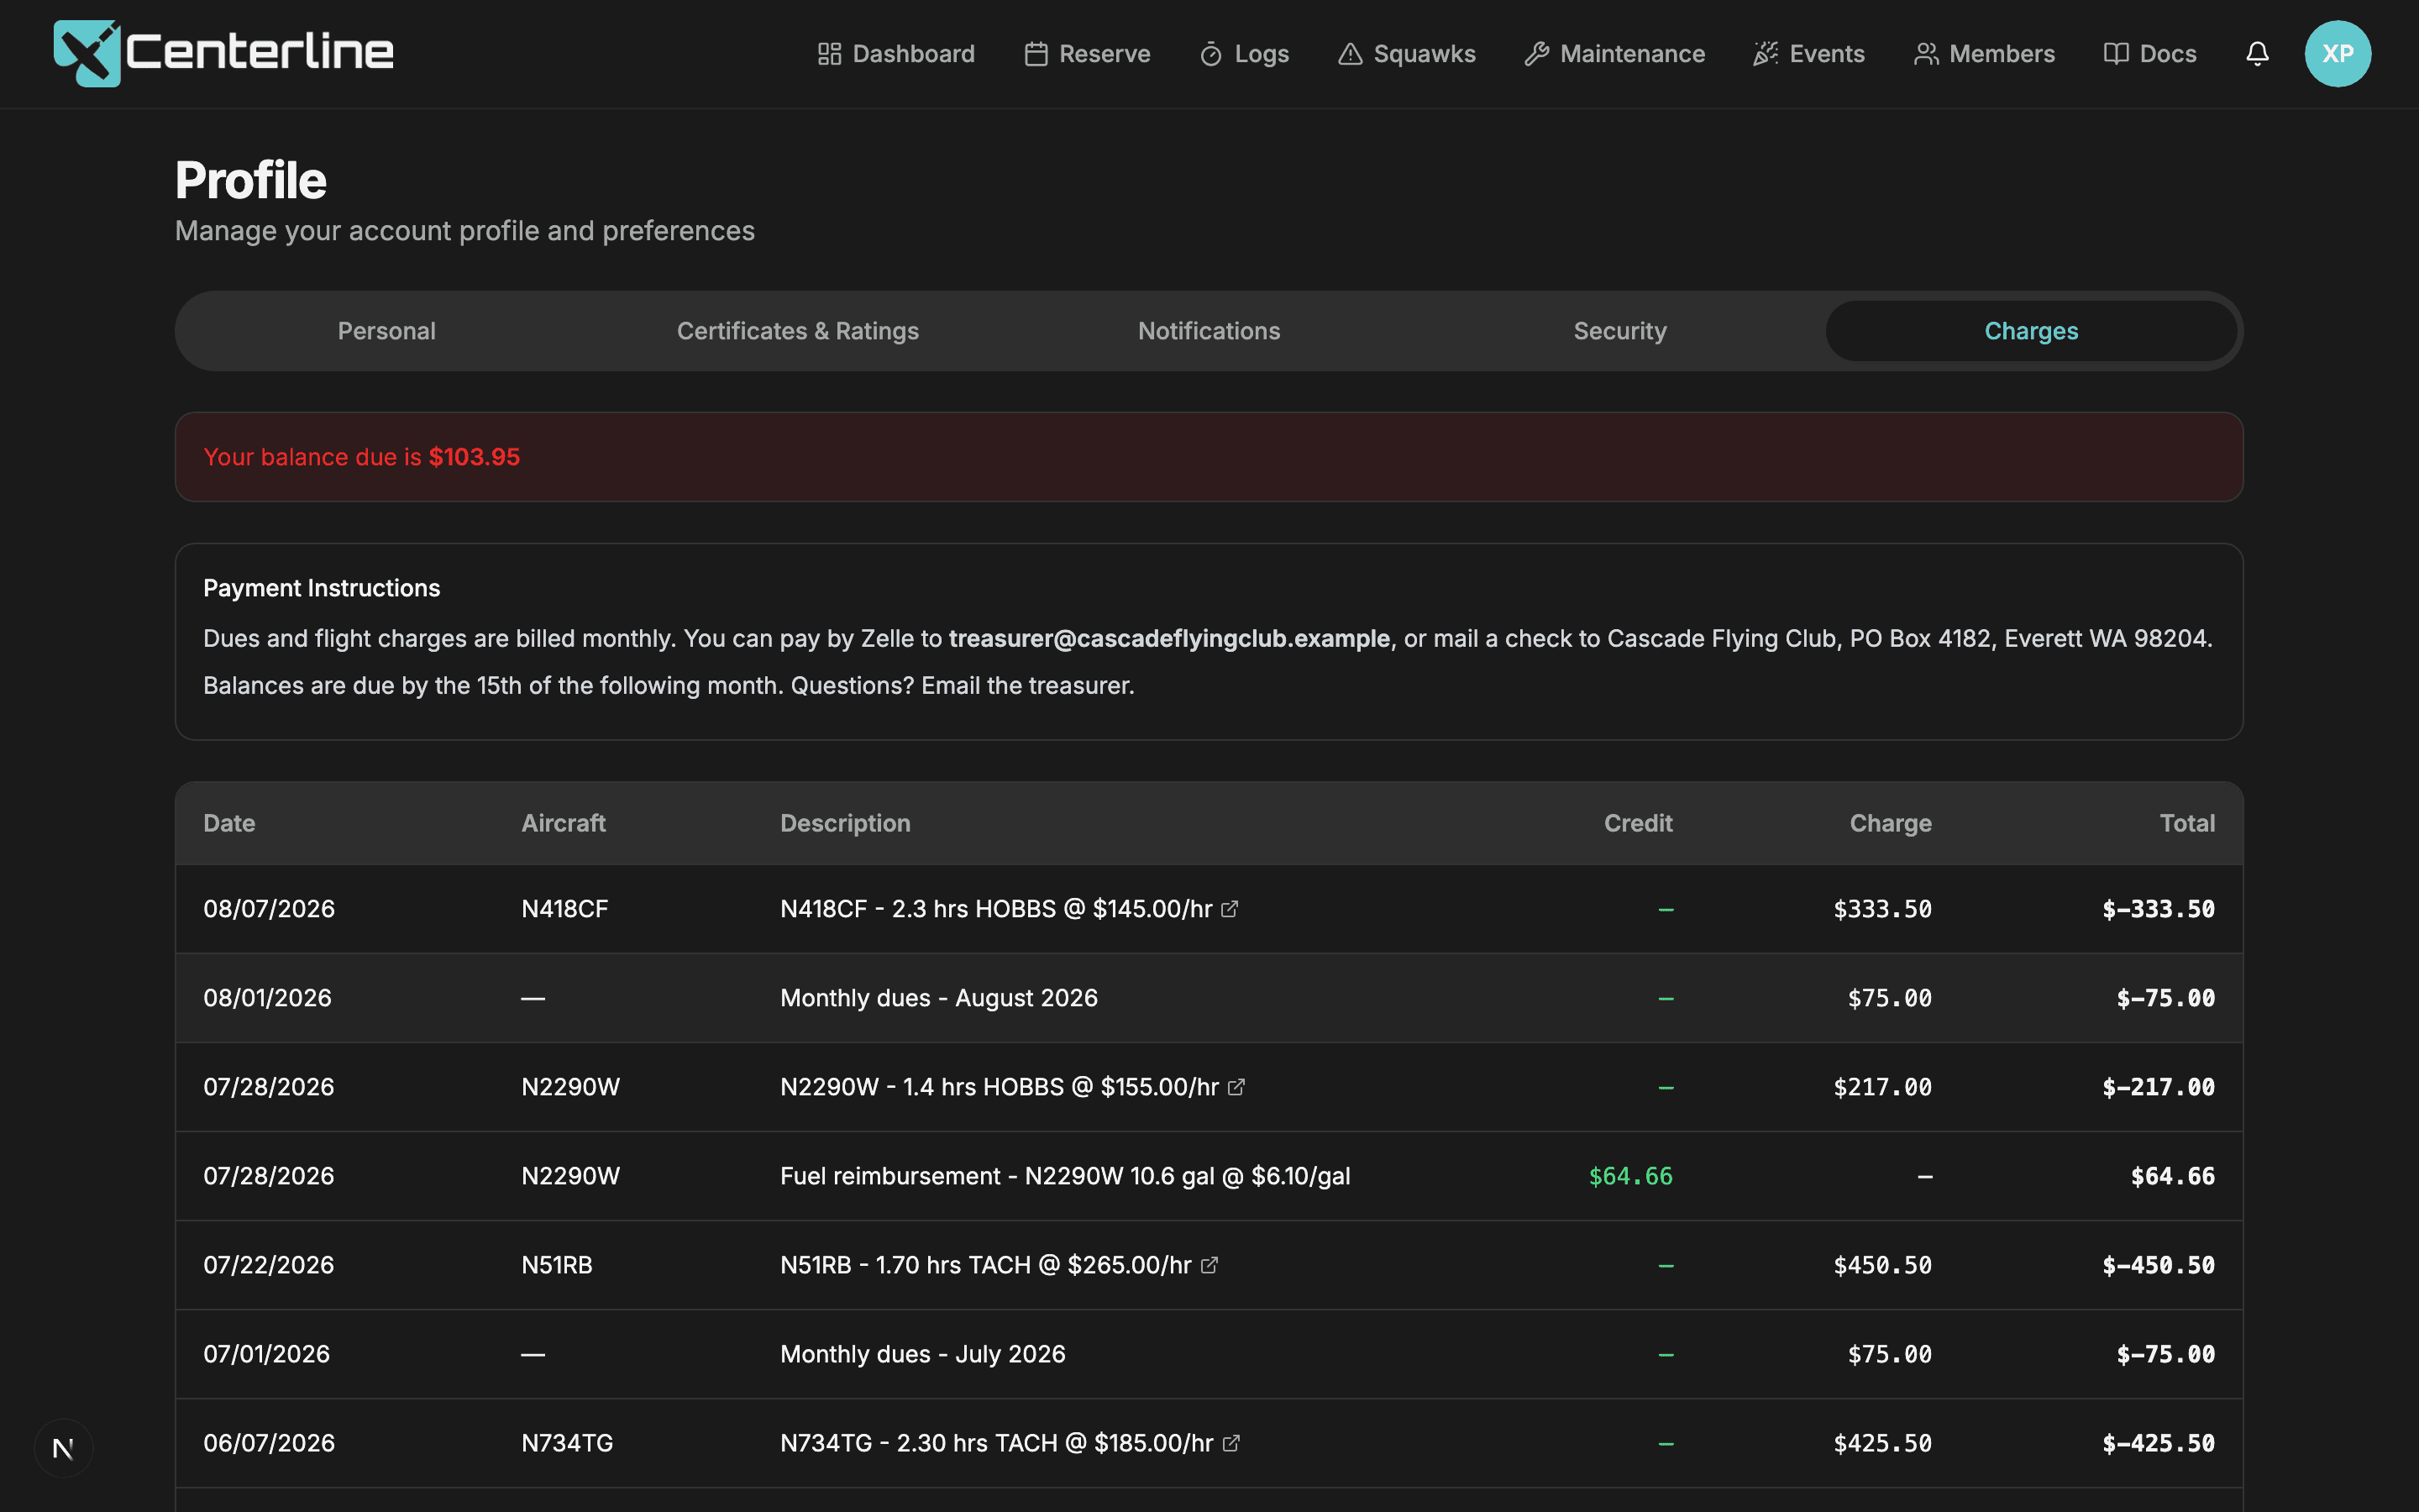This screenshot has height=1512, width=2419.
Task: Click the Squawks warning triangle icon
Action: point(1351,54)
